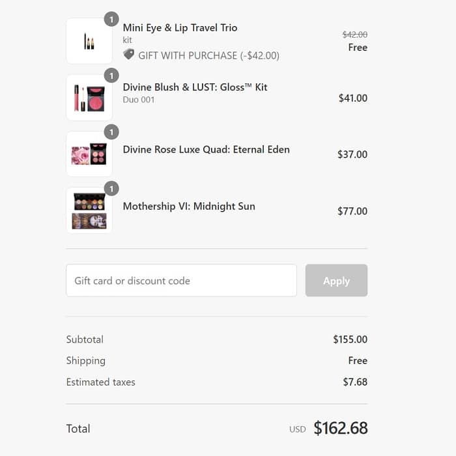Open Mini Eye & Lip Travel Trio thumbnail

point(89,41)
